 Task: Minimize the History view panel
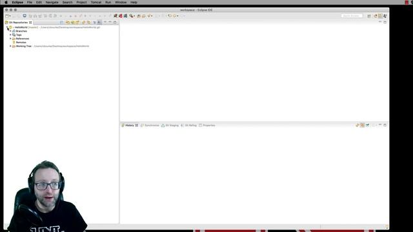pyautogui.click(x=380, y=125)
